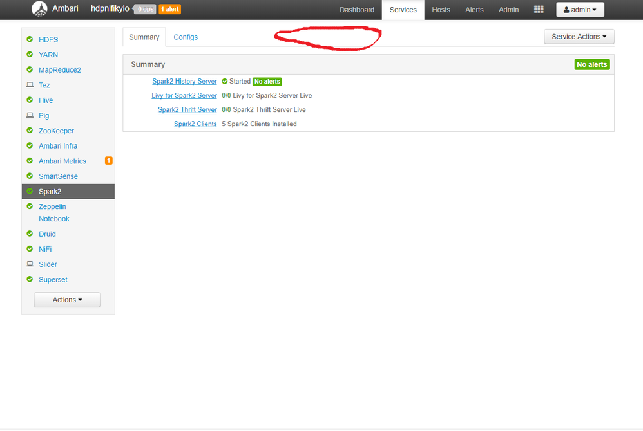Image resolution: width=643 pixels, height=431 pixels.
Task: Open the Admin menu
Action: click(508, 10)
